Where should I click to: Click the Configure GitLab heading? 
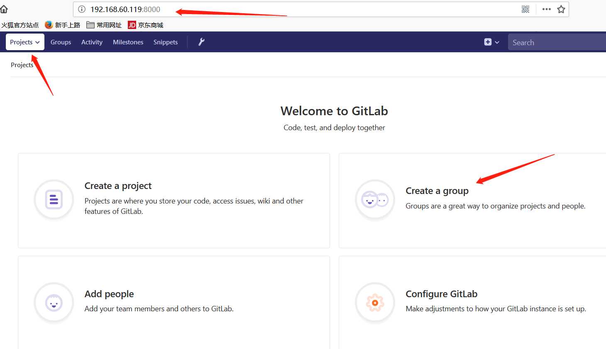pyautogui.click(x=442, y=294)
